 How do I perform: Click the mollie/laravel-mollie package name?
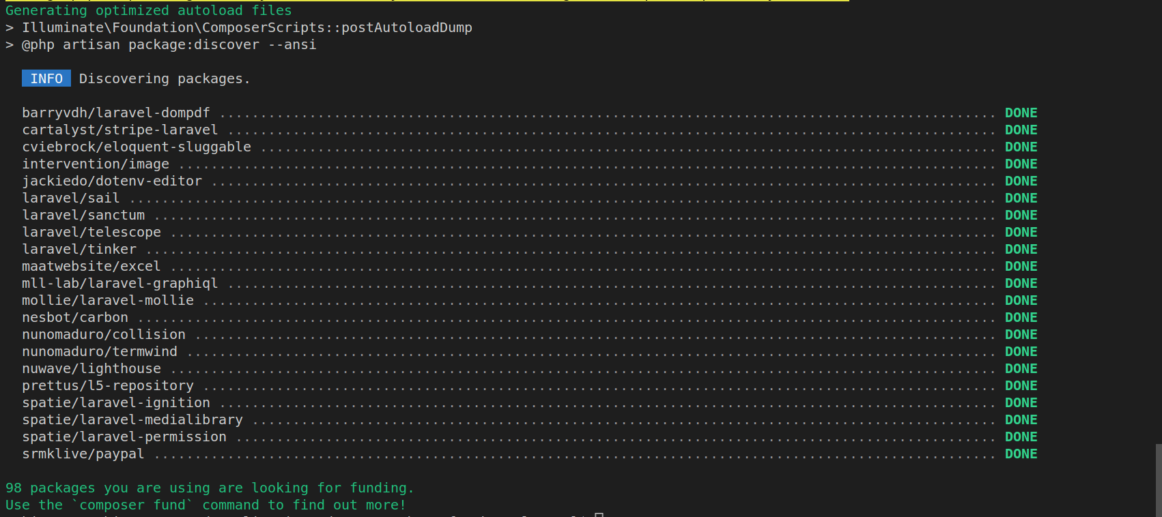click(x=107, y=301)
